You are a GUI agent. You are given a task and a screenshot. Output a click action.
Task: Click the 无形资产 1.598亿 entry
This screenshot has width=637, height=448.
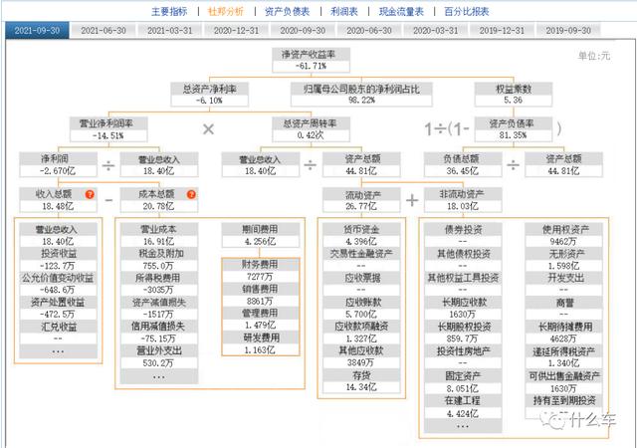[x=564, y=260]
